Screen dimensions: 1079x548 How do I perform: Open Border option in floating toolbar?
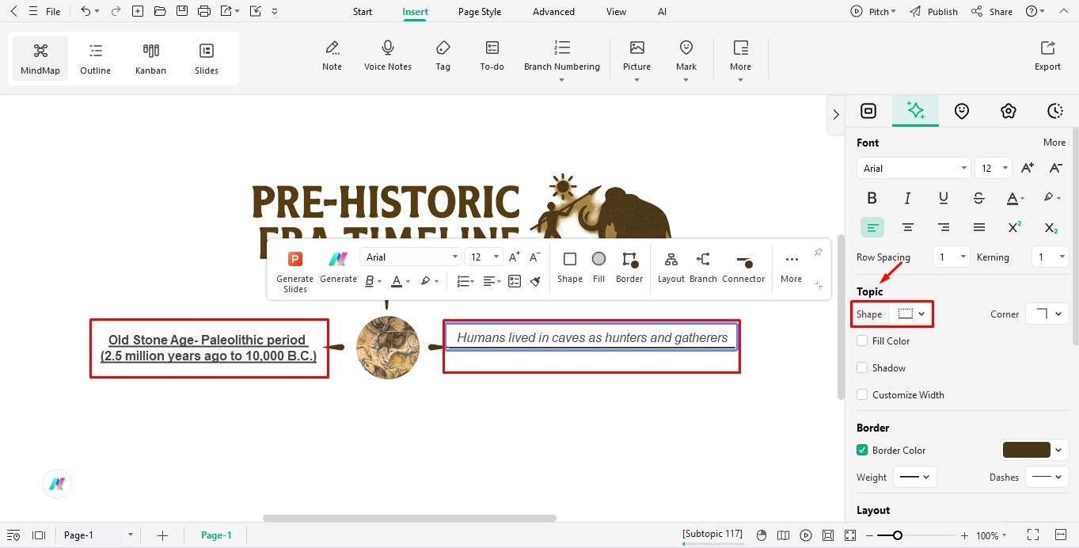click(x=629, y=267)
